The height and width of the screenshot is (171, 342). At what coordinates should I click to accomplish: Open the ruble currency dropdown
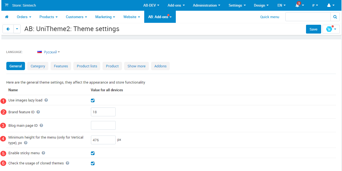(315, 5)
